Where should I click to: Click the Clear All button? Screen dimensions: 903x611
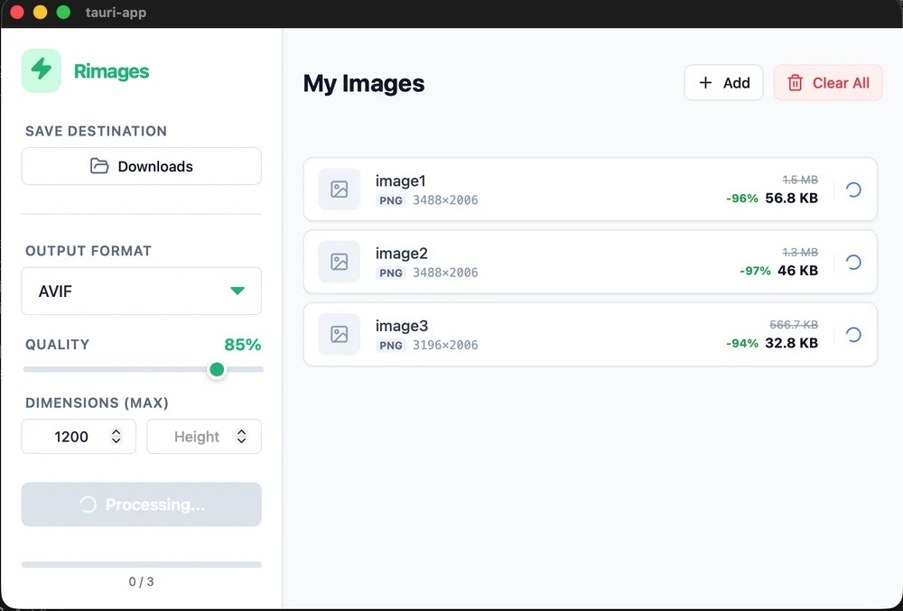(x=828, y=82)
